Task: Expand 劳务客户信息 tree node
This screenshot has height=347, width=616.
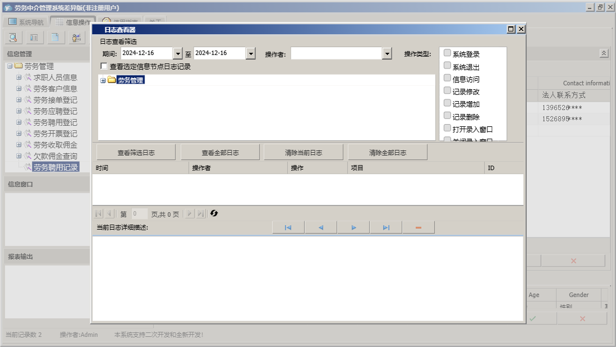Action: click(19, 89)
